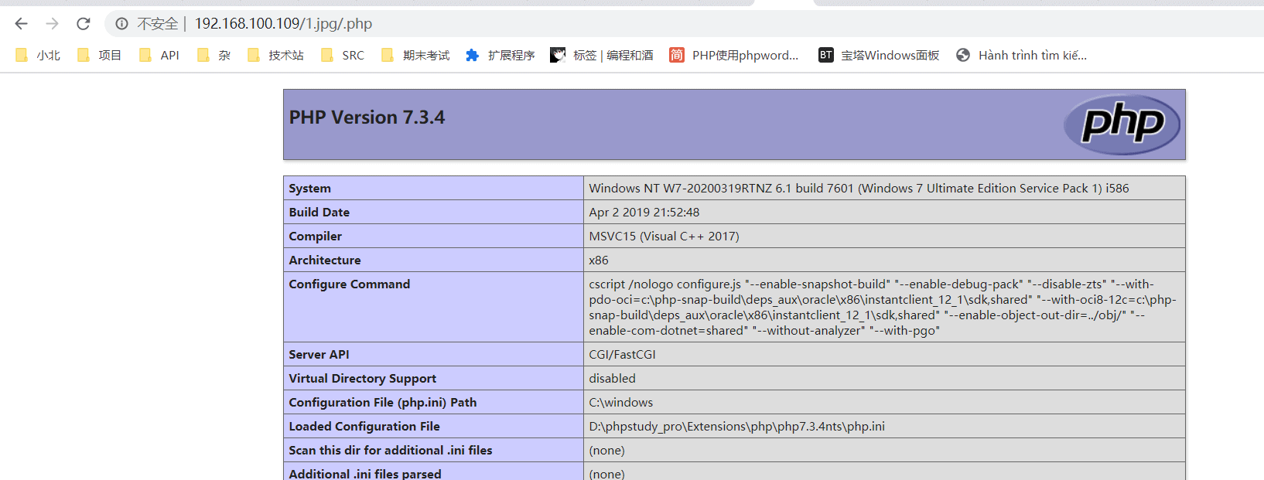
Task: Click the CGI/FastCGI value
Action: 622,355
